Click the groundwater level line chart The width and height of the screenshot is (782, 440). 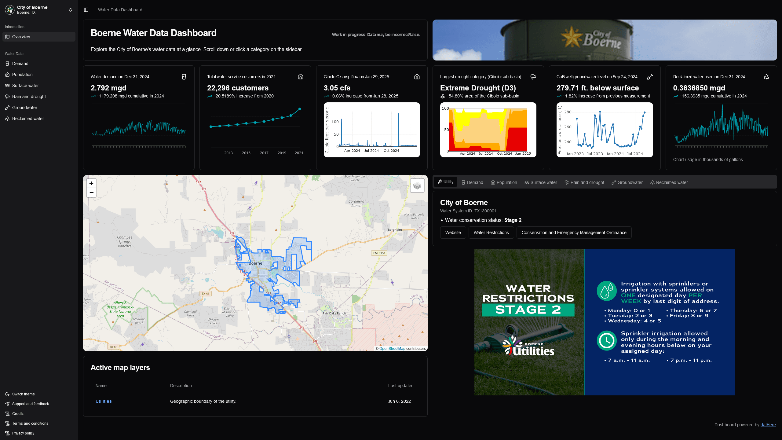[x=605, y=130]
